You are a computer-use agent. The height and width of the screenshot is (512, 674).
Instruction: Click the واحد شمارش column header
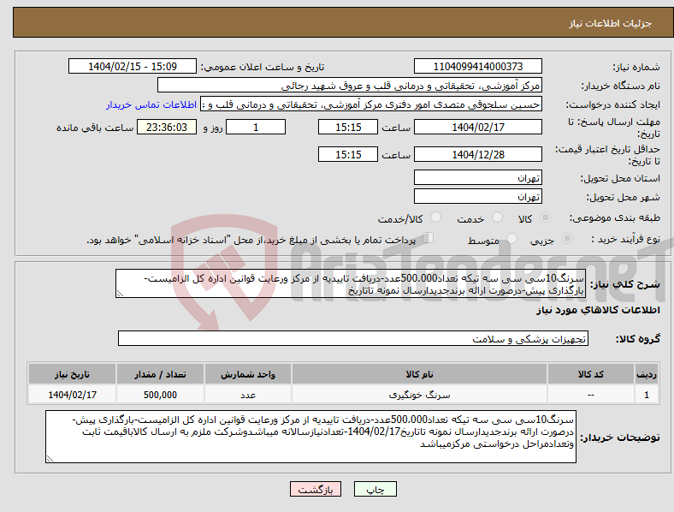click(248, 374)
